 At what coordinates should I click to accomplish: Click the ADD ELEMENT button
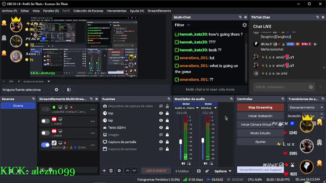156,171
